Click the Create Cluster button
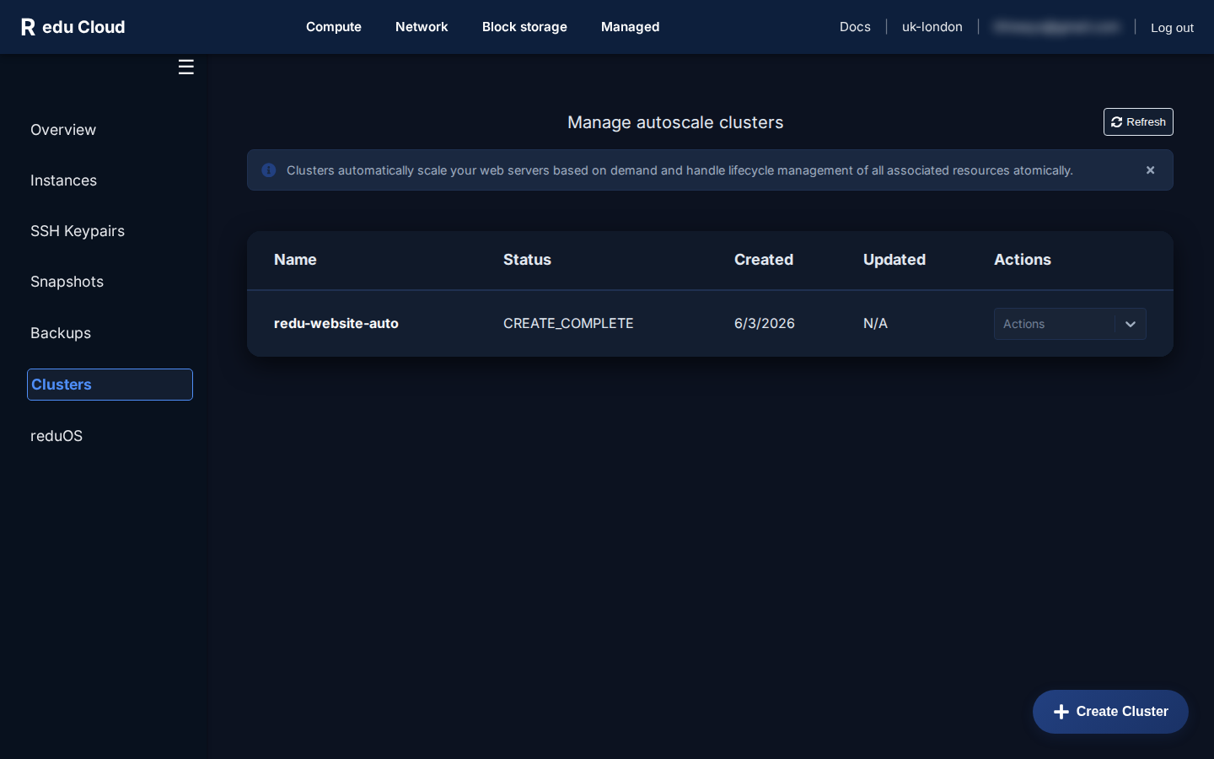 point(1110,712)
